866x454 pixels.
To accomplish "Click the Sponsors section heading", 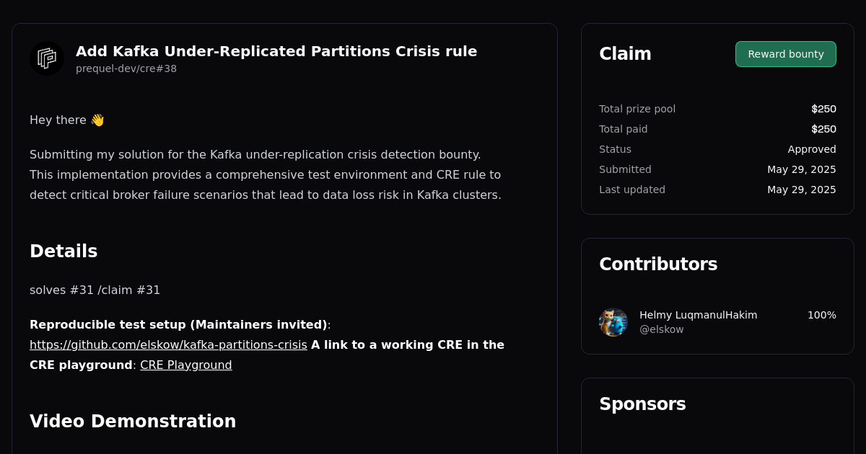I will click(x=642, y=404).
